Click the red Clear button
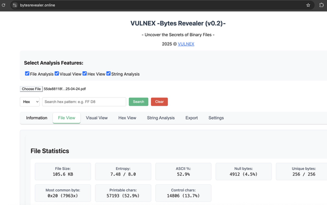Image resolution: width=327 pixels, height=205 pixels. [159, 102]
